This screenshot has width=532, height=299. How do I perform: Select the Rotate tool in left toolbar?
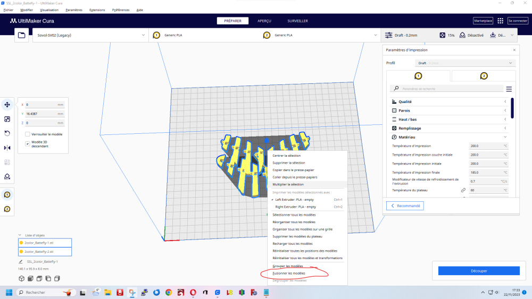7,133
